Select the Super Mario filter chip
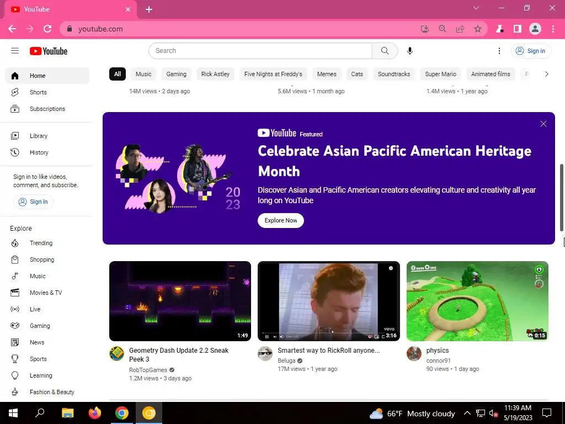 click(x=440, y=74)
